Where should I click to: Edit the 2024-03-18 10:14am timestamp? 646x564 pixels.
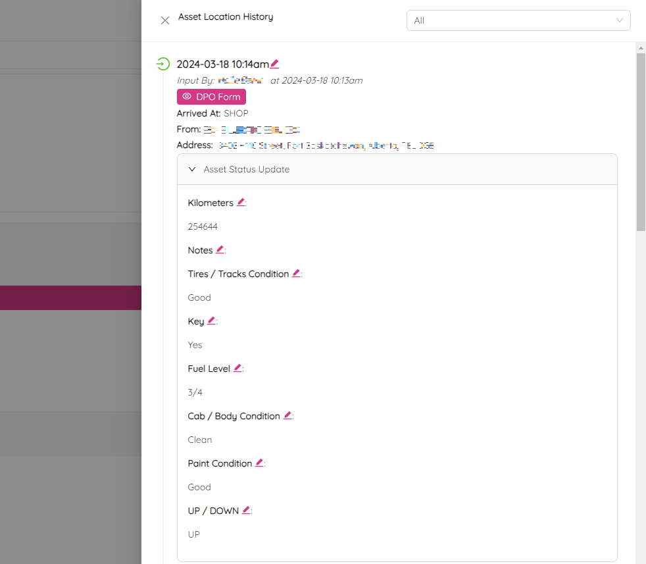(x=274, y=64)
